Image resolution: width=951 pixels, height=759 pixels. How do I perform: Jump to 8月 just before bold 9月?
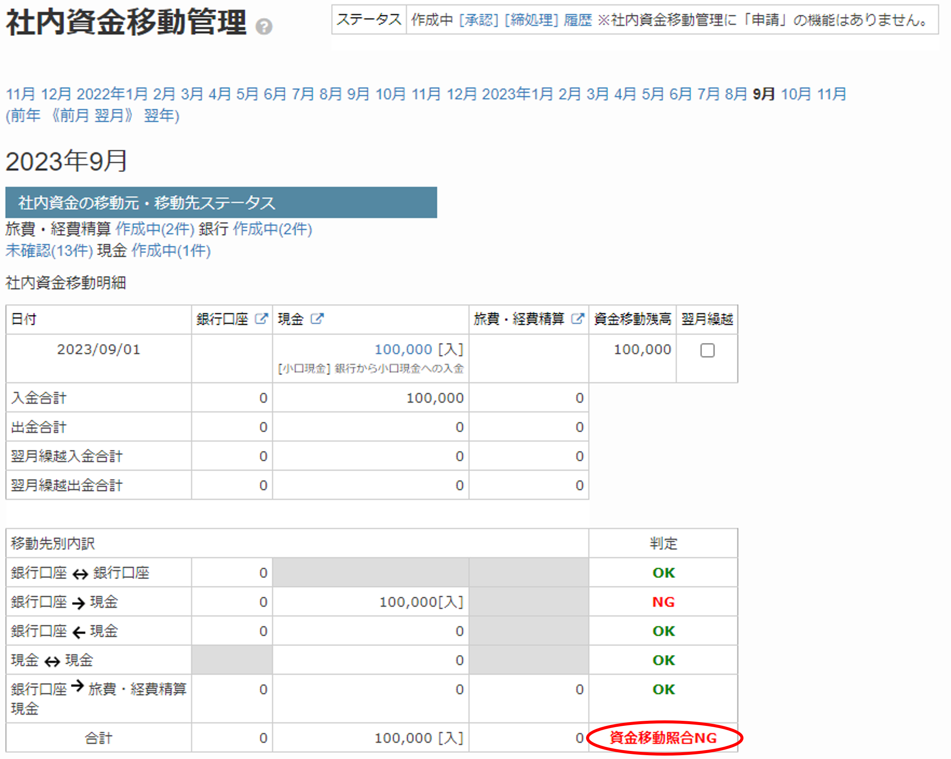[736, 94]
